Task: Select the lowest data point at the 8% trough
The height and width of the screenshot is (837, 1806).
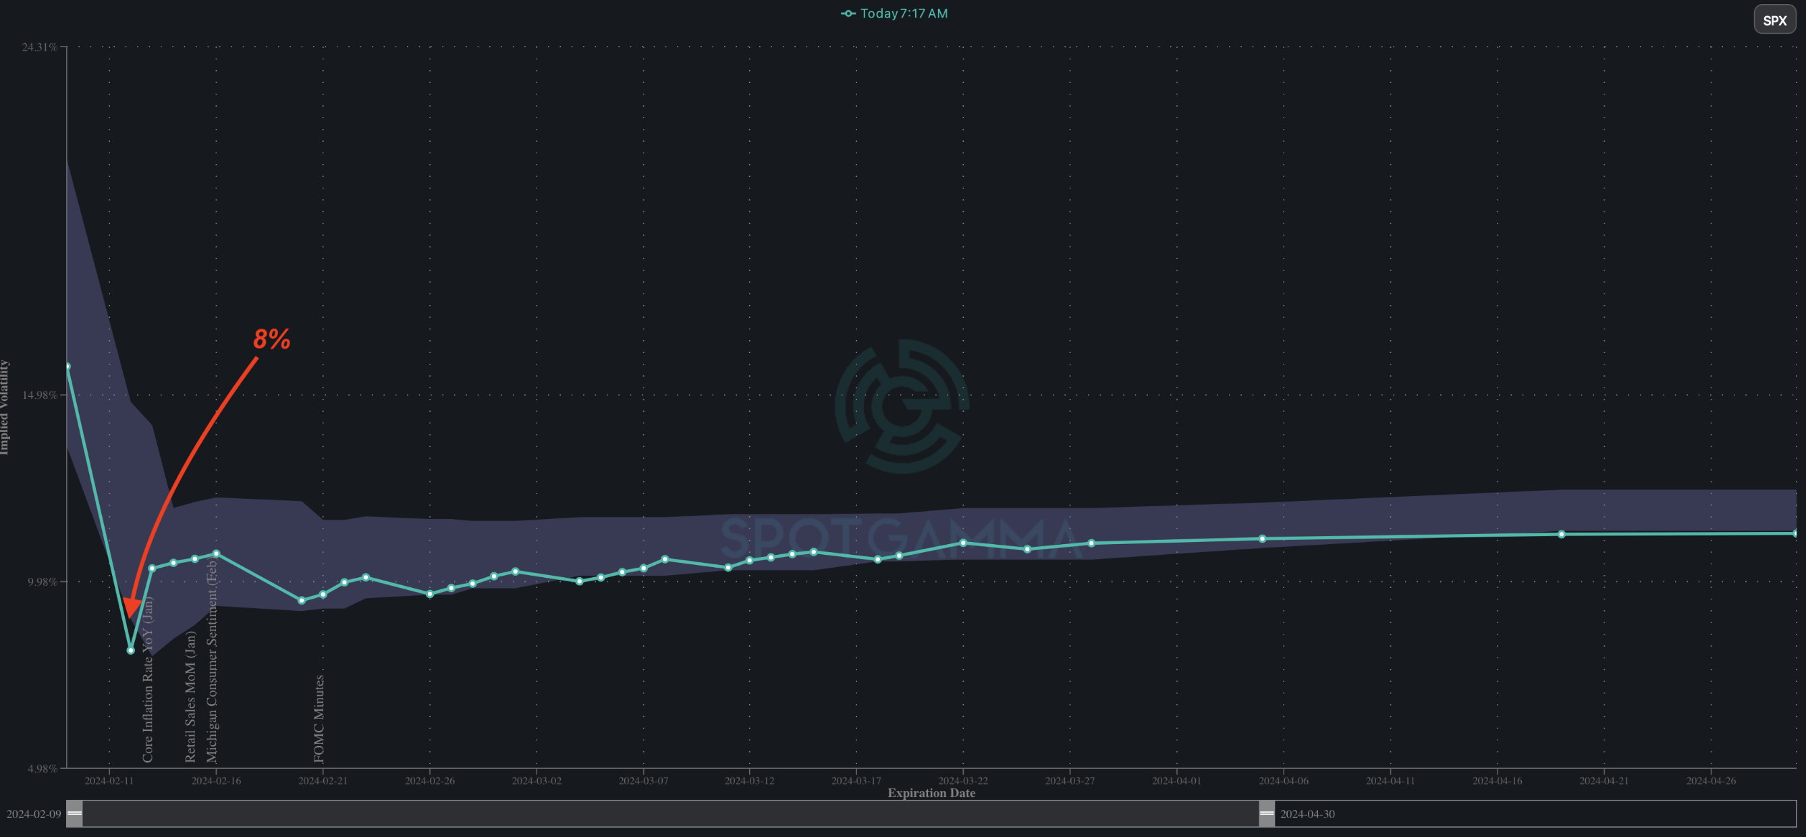Action: pos(130,651)
